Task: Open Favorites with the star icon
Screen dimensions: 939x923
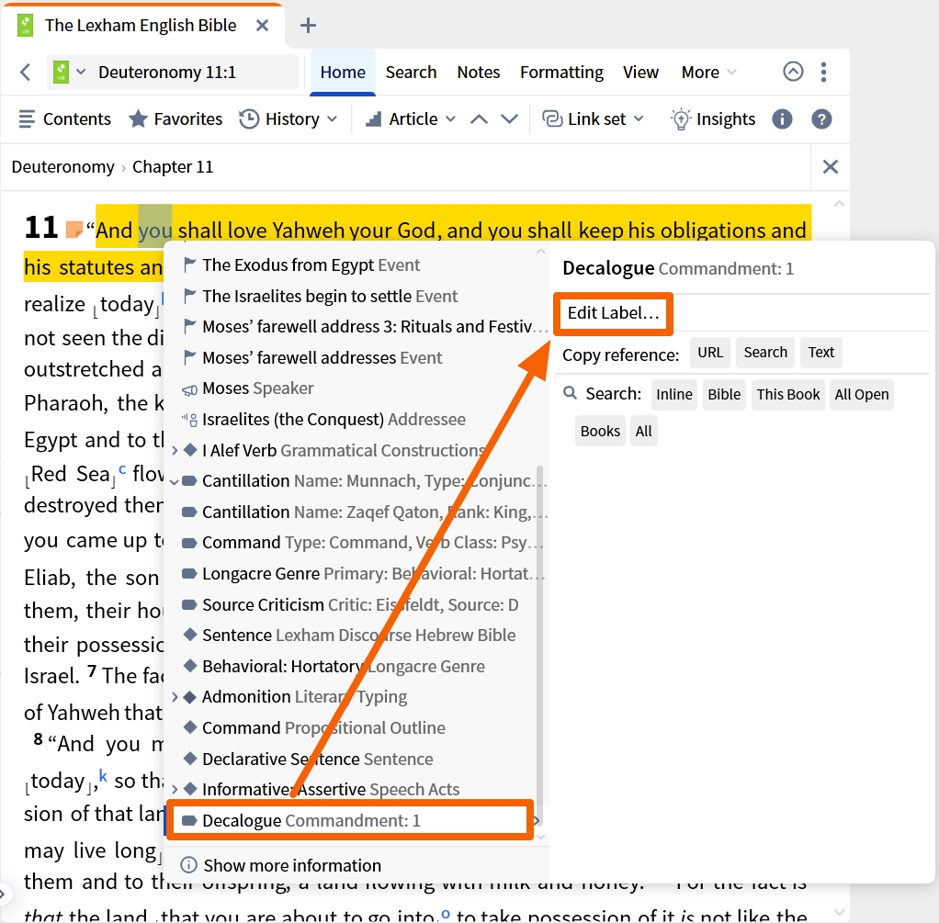Action: 175,119
